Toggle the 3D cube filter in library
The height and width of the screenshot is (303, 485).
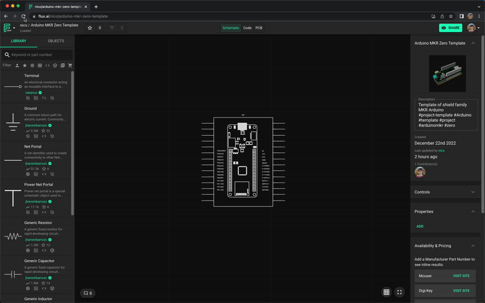coord(55,65)
